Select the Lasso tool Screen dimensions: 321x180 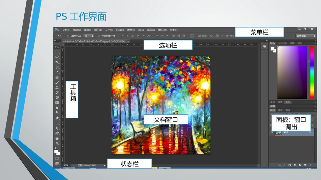(57, 57)
